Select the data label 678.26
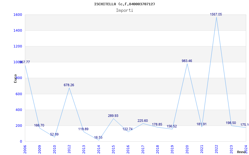 tap(69, 85)
